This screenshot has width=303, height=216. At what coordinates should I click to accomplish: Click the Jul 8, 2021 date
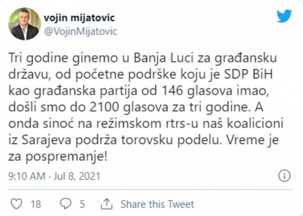(79, 177)
